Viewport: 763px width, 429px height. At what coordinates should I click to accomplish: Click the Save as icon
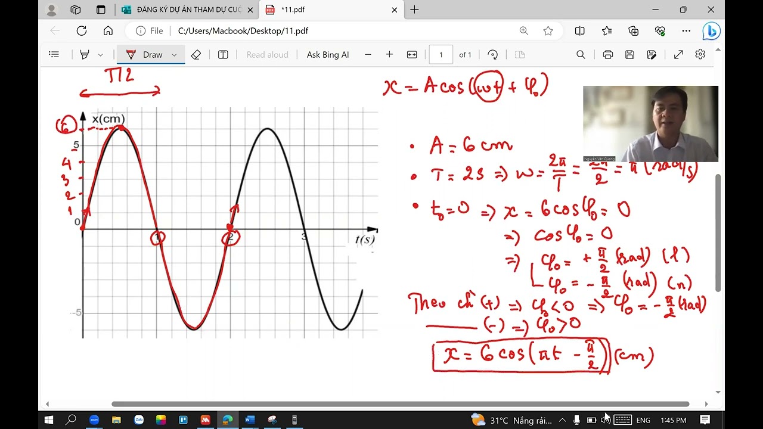(652, 55)
